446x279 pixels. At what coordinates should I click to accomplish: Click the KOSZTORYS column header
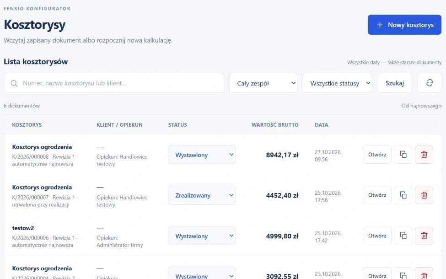coord(27,125)
